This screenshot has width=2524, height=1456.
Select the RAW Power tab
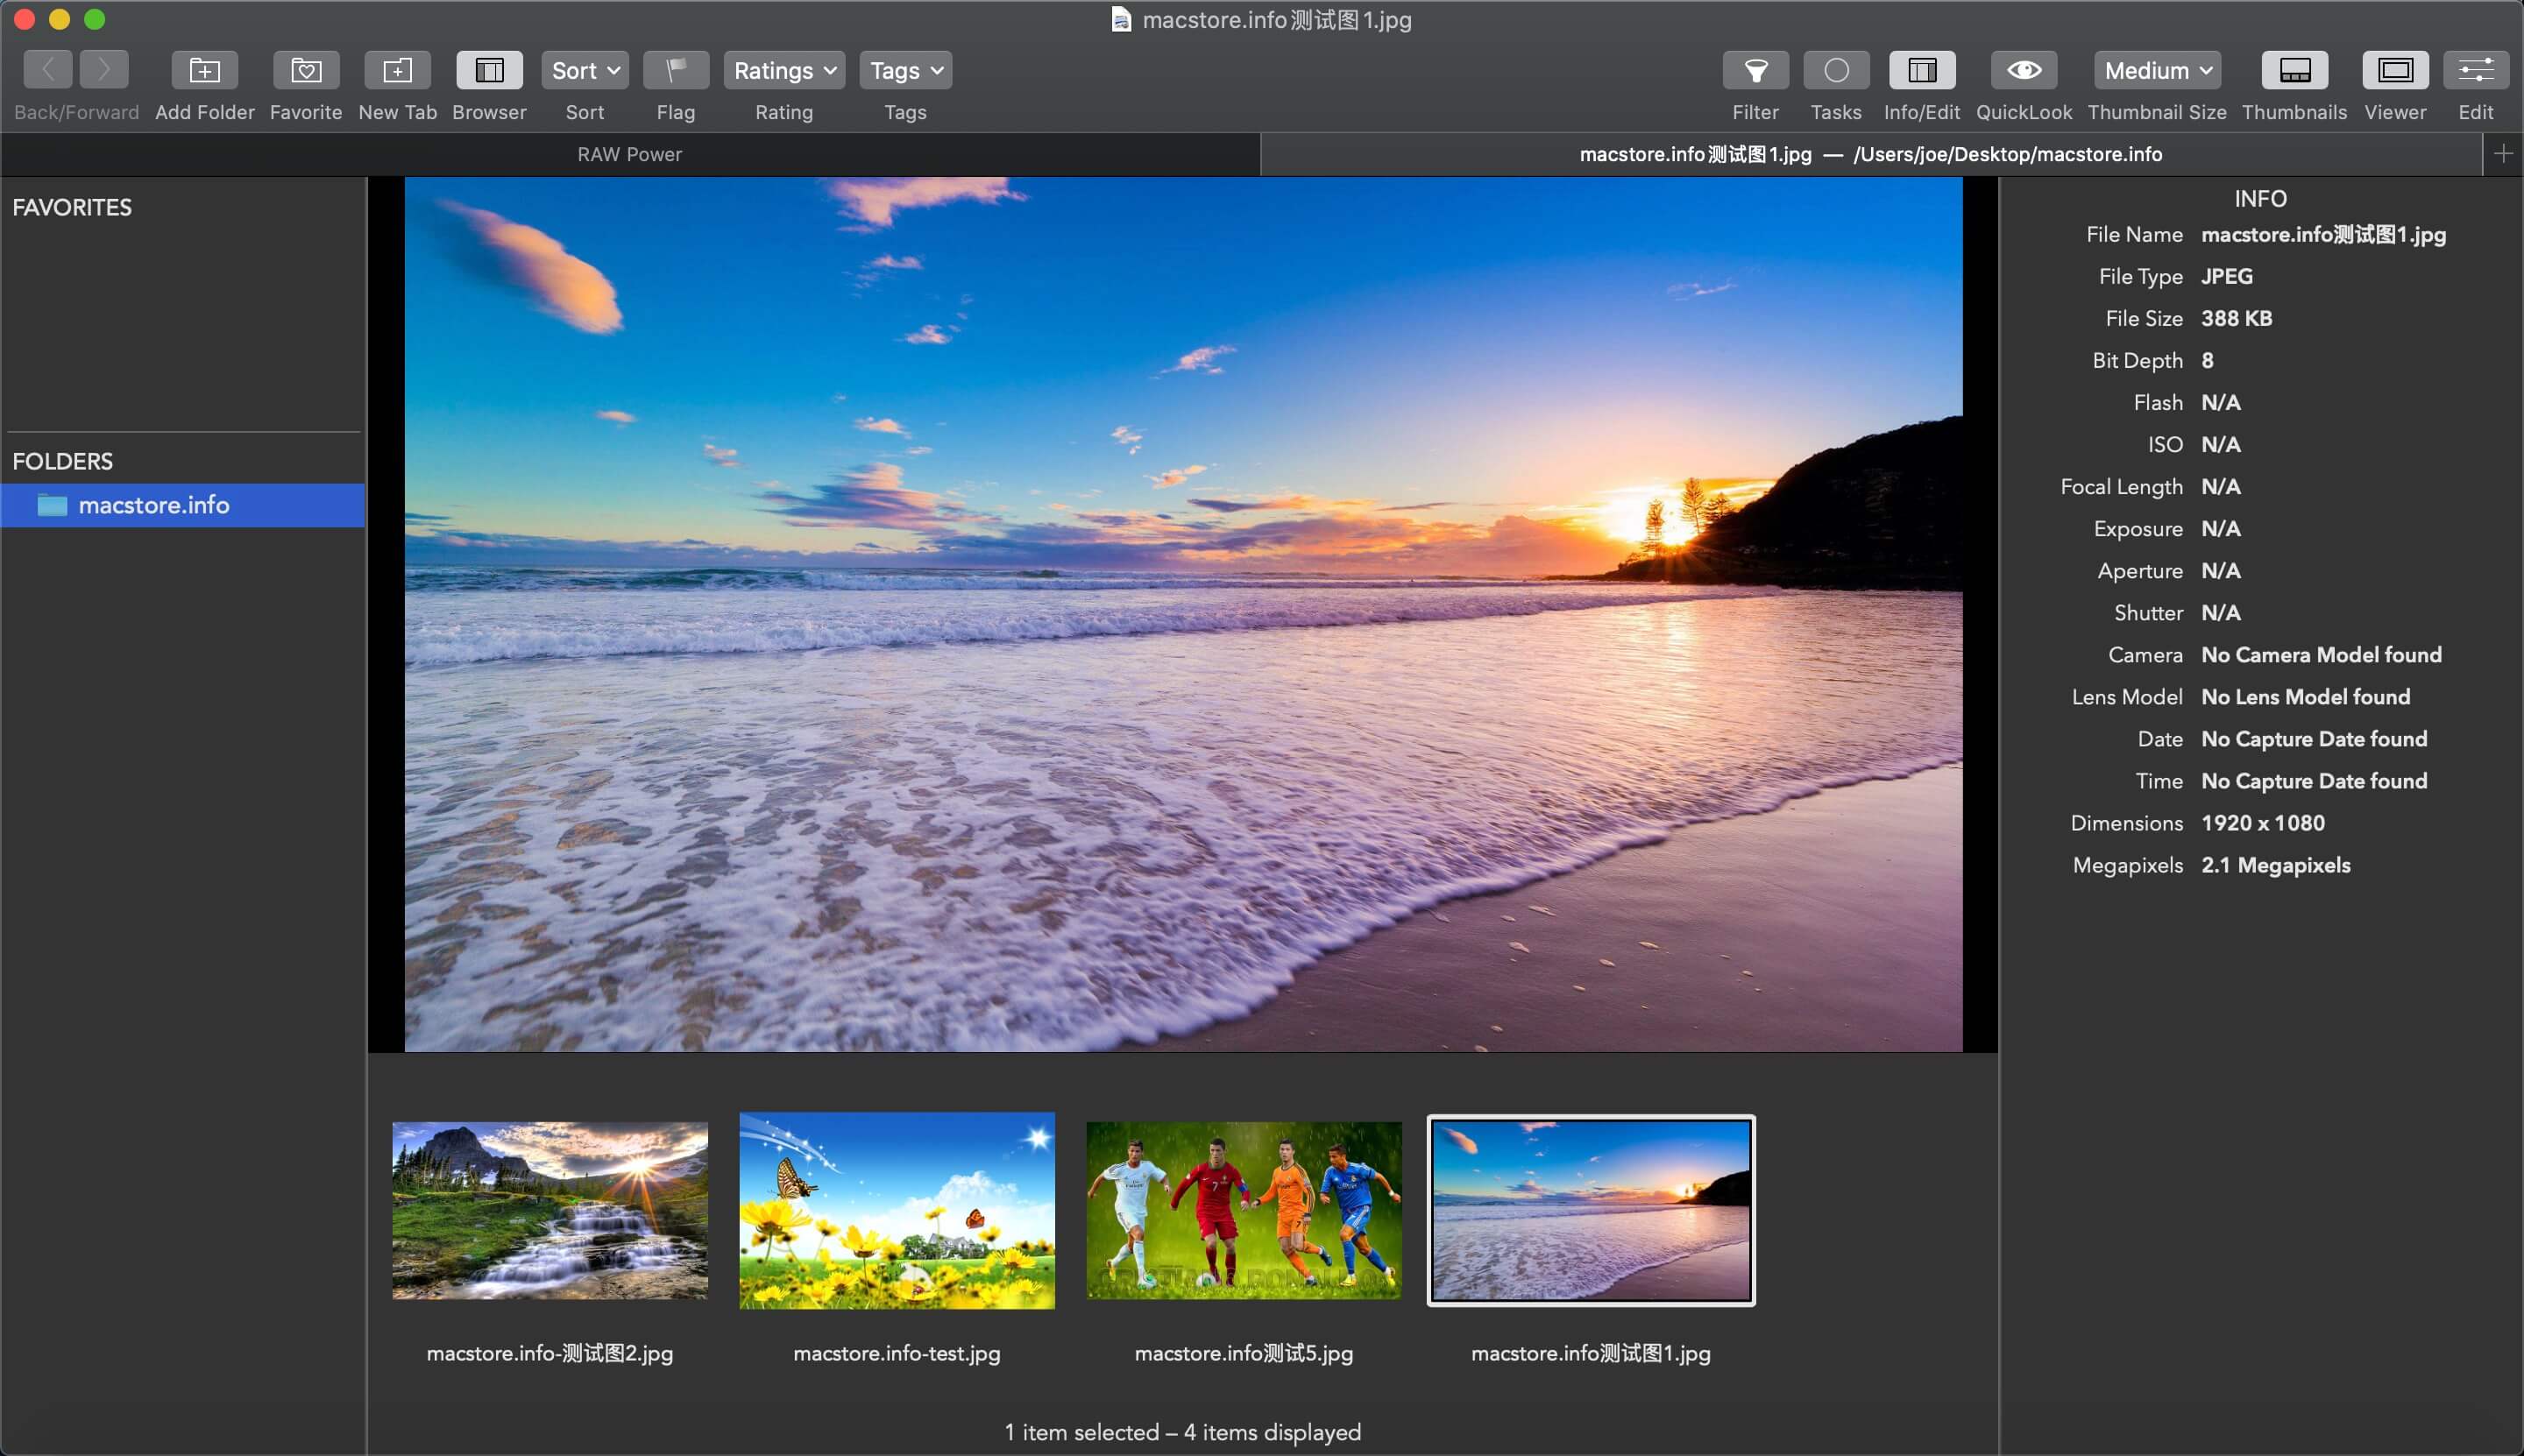pyautogui.click(x=629, y=154)
